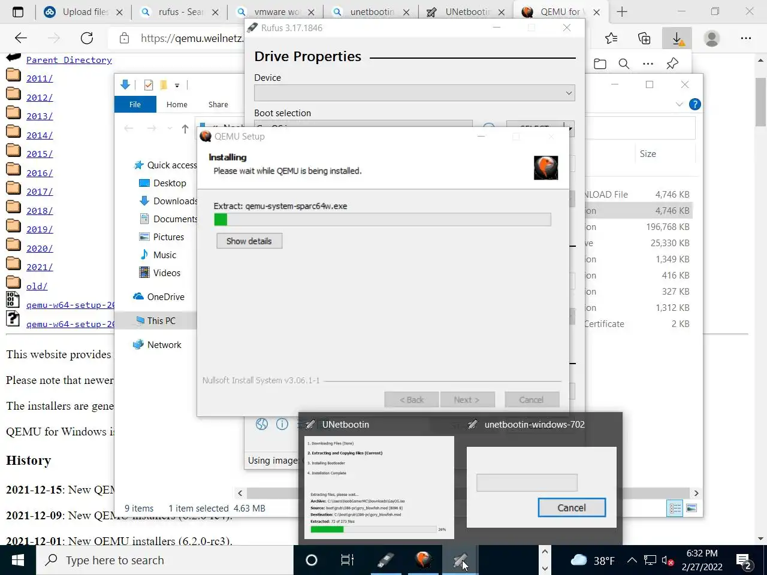The image size is (767, 575).
Task: Open Cortana circle on taskbar
Action: pos(312,560)
